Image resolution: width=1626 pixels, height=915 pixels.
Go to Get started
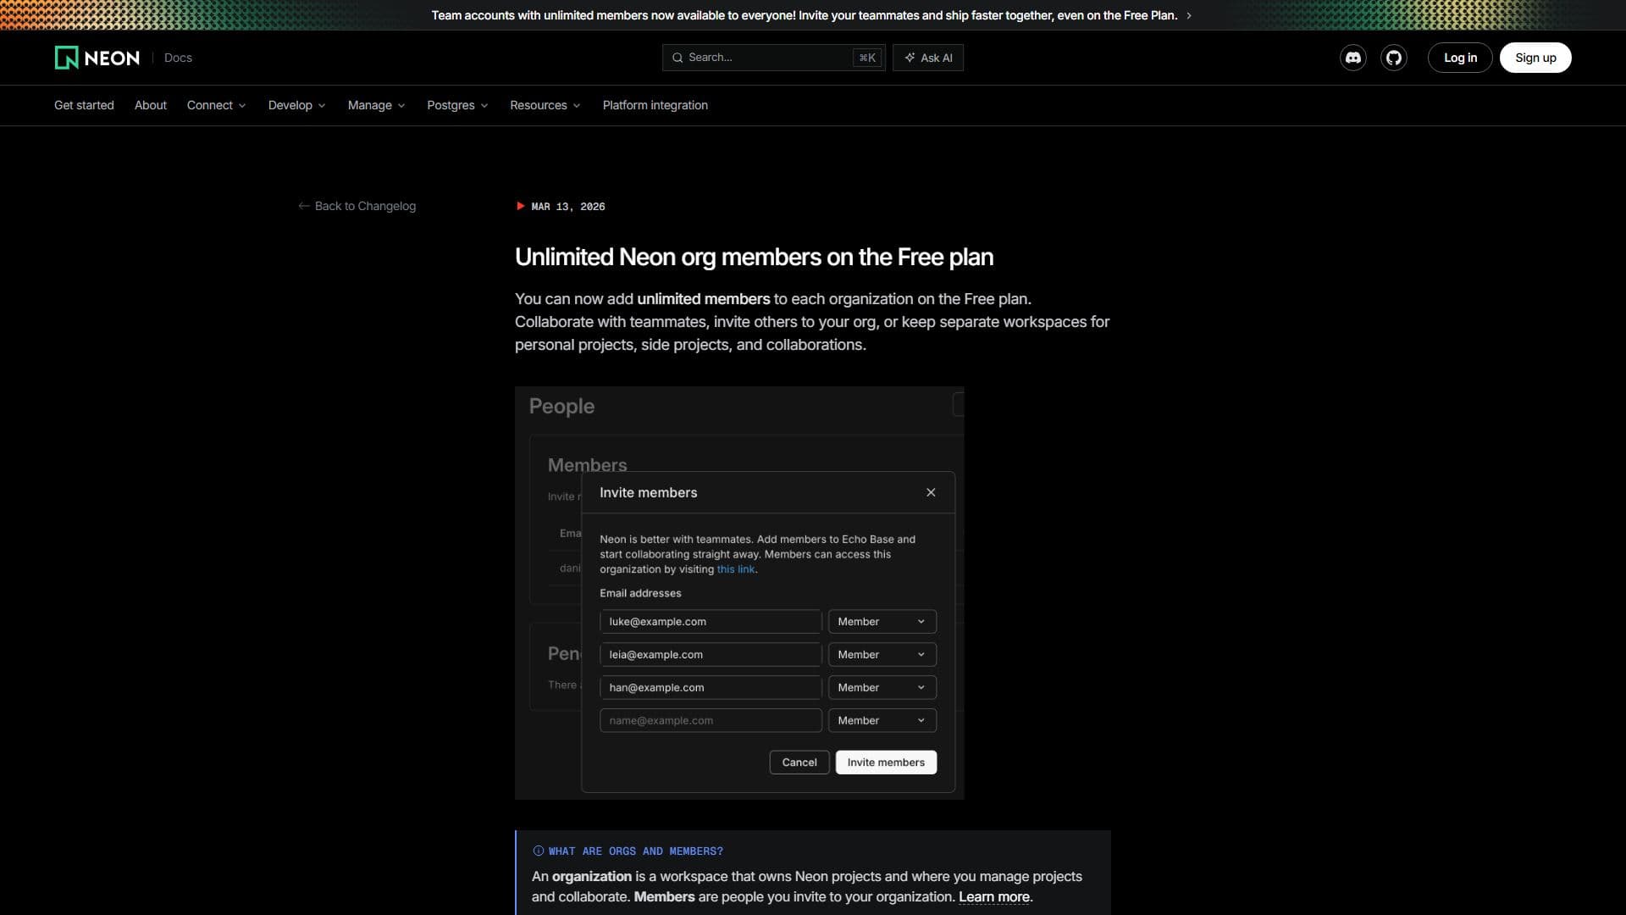click(84, 105)
